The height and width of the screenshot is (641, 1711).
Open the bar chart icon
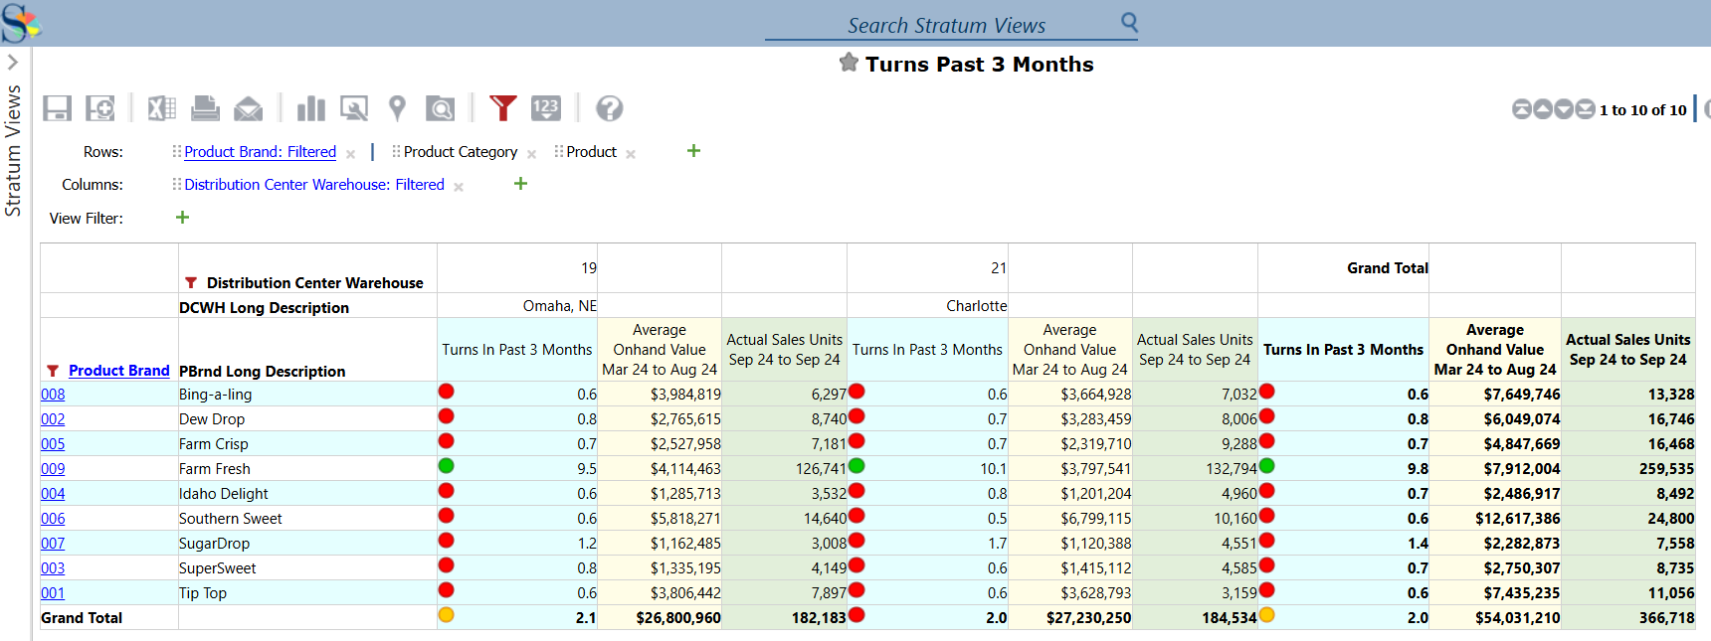[x=311, y=108]
